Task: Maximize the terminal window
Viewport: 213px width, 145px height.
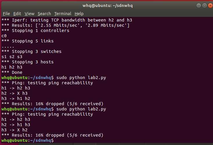Action: (205, 6)
